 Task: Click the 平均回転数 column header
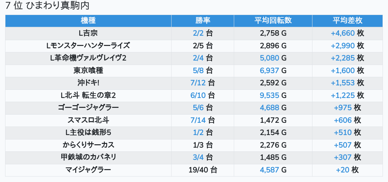[x=273, y=21]
